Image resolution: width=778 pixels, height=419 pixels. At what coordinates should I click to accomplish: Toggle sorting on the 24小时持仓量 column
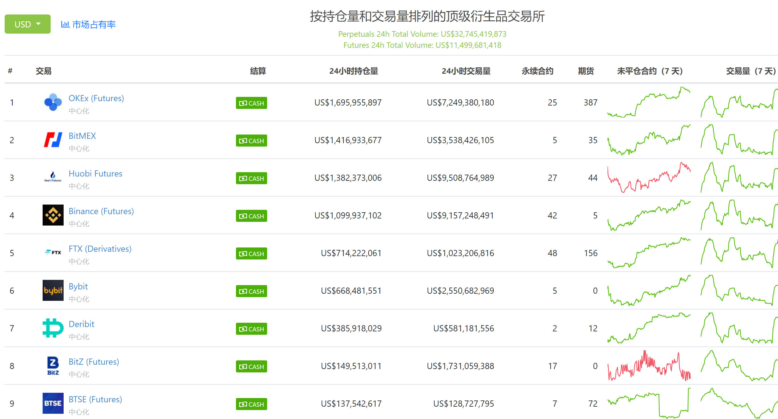coord(354,71)
